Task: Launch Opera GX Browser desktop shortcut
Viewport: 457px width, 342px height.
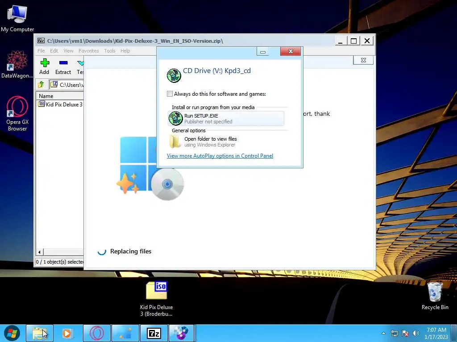Action: tap(17, 114)
